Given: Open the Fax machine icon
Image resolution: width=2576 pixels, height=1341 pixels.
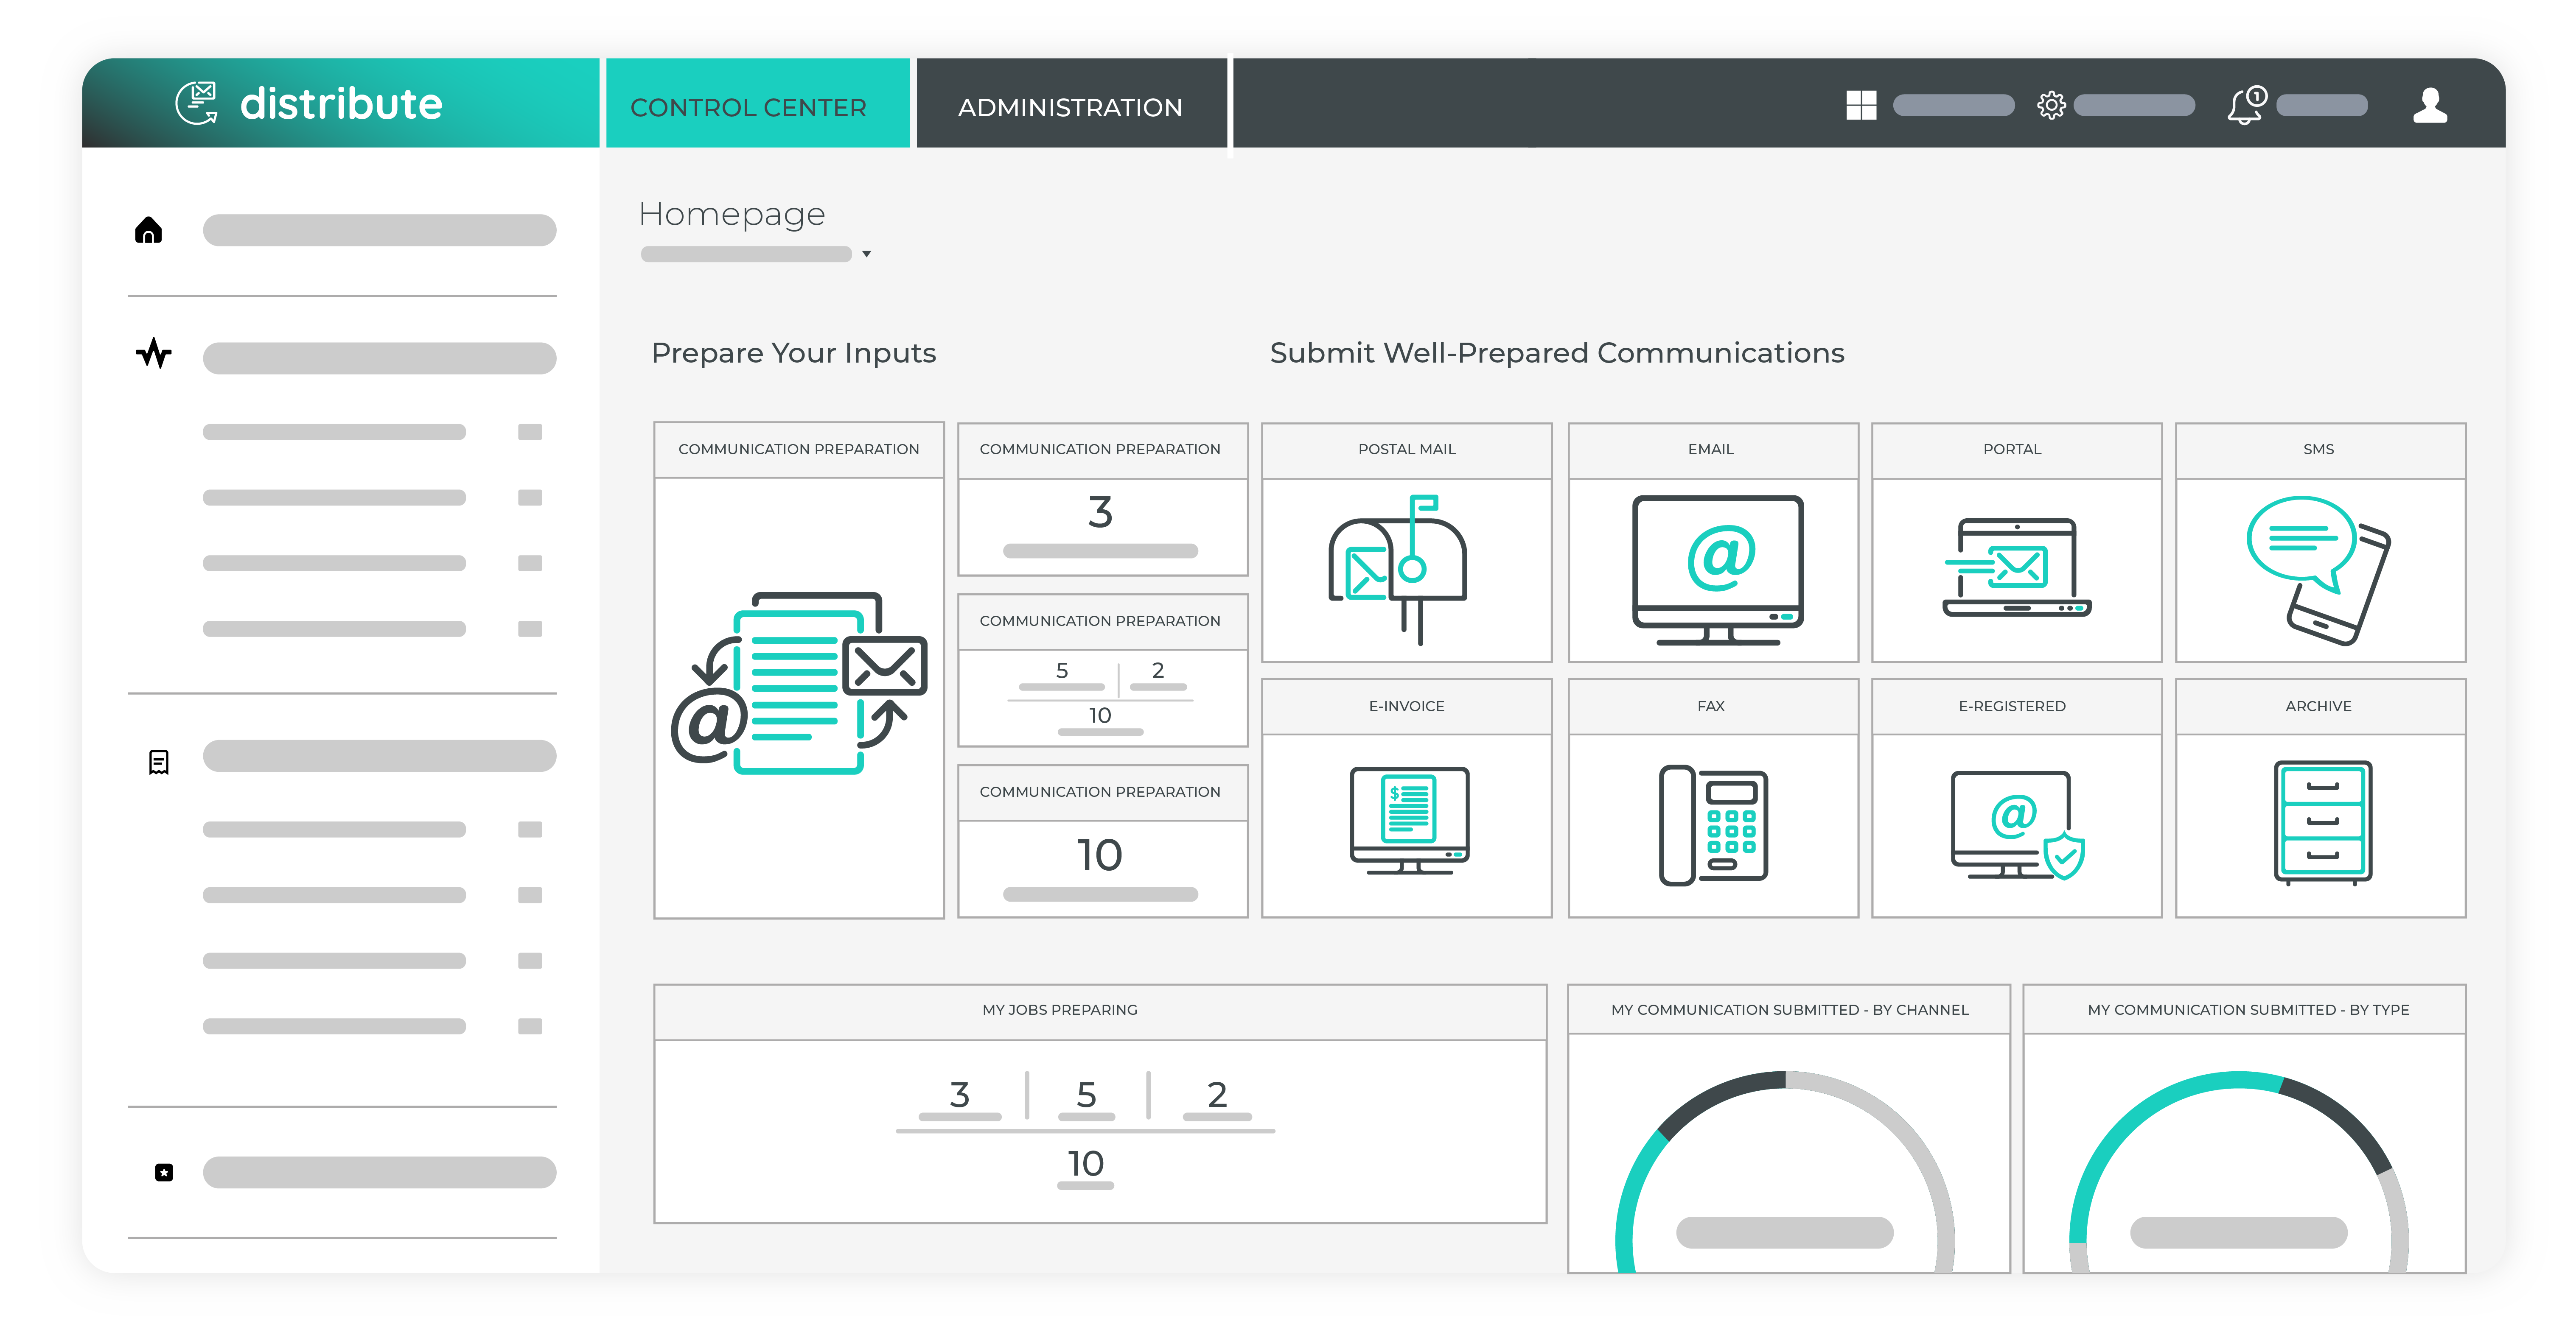Looking at the screenshot, I should [1713, 825].
